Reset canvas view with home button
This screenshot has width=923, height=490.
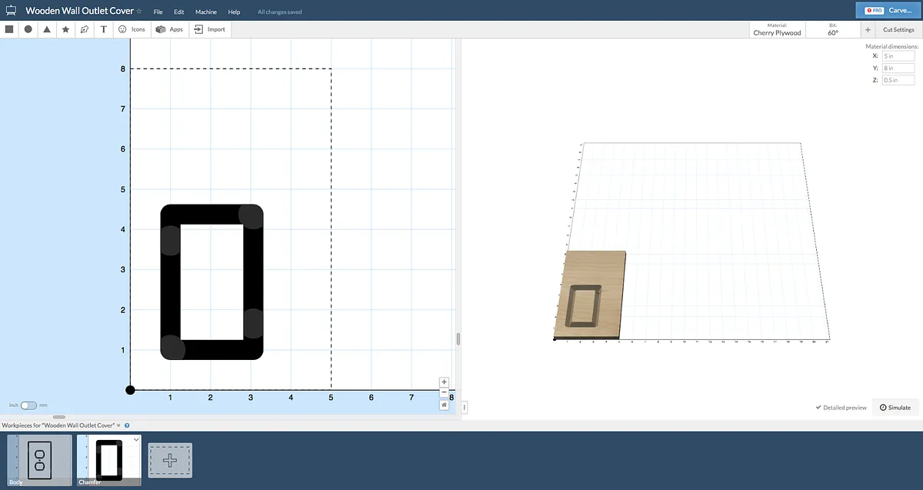coord(444,405)
